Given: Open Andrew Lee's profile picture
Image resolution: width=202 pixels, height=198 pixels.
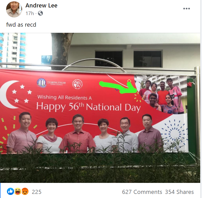Looking at the screenshot, I should point(14,9).
